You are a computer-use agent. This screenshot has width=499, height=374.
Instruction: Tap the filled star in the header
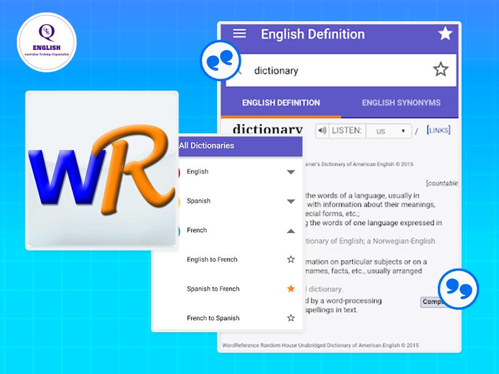pyautogui.click(x=445, y=34)
